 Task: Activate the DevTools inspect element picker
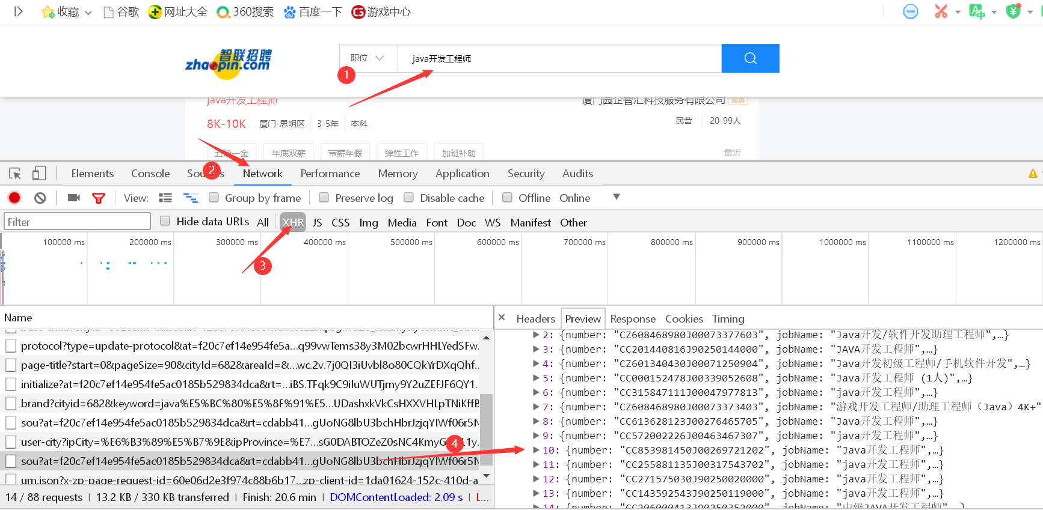click(15, 174)
